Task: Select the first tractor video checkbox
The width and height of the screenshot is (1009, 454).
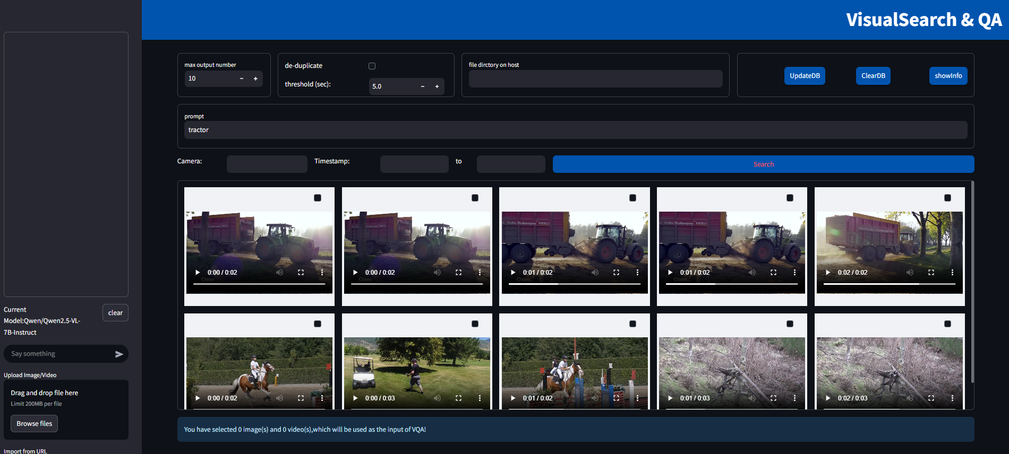Action: [318, 198]
